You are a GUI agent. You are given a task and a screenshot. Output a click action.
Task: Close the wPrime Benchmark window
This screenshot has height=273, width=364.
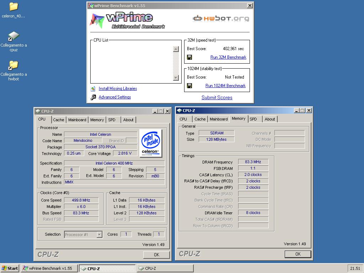(x=250, y=6)
